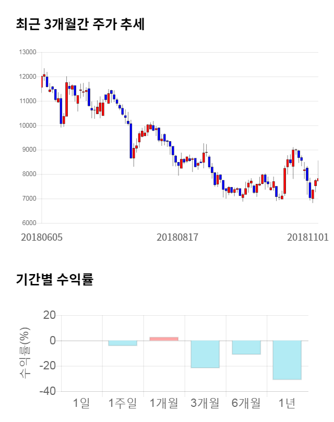Click the blue 1년 return bar
334x422 pixels.
point(287,360)
